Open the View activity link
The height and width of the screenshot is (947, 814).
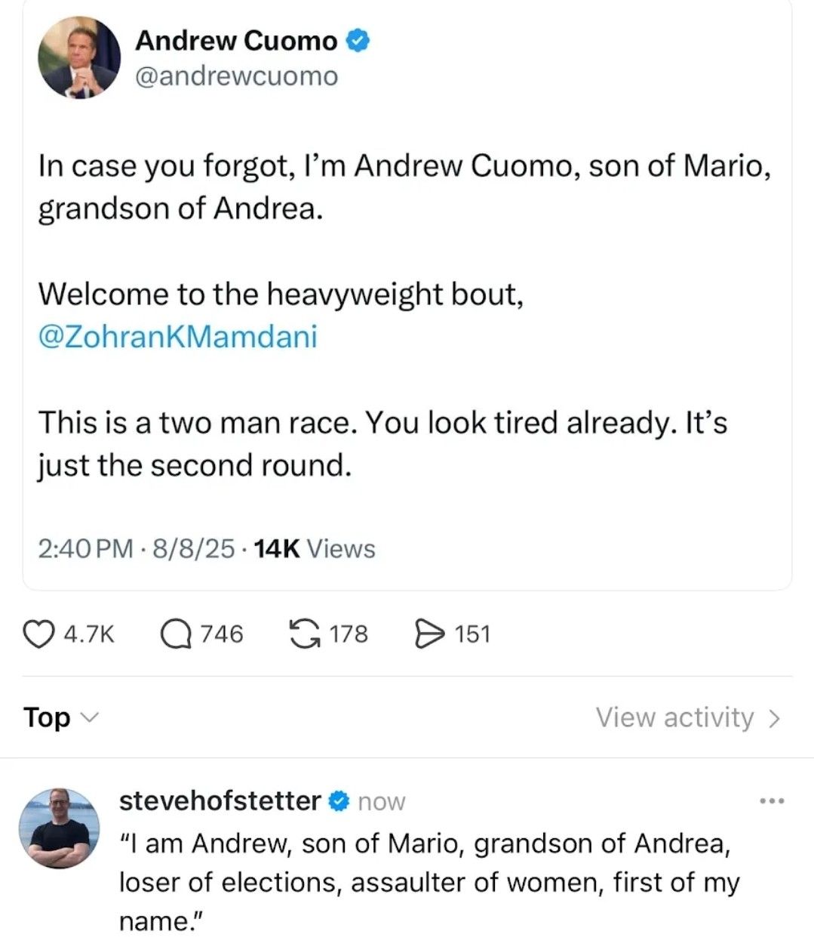(674, 717)
